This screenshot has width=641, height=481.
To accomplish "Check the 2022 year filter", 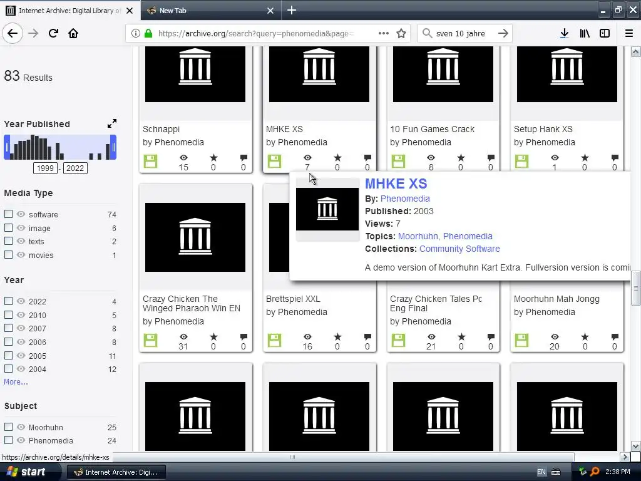I will point(8,301).
